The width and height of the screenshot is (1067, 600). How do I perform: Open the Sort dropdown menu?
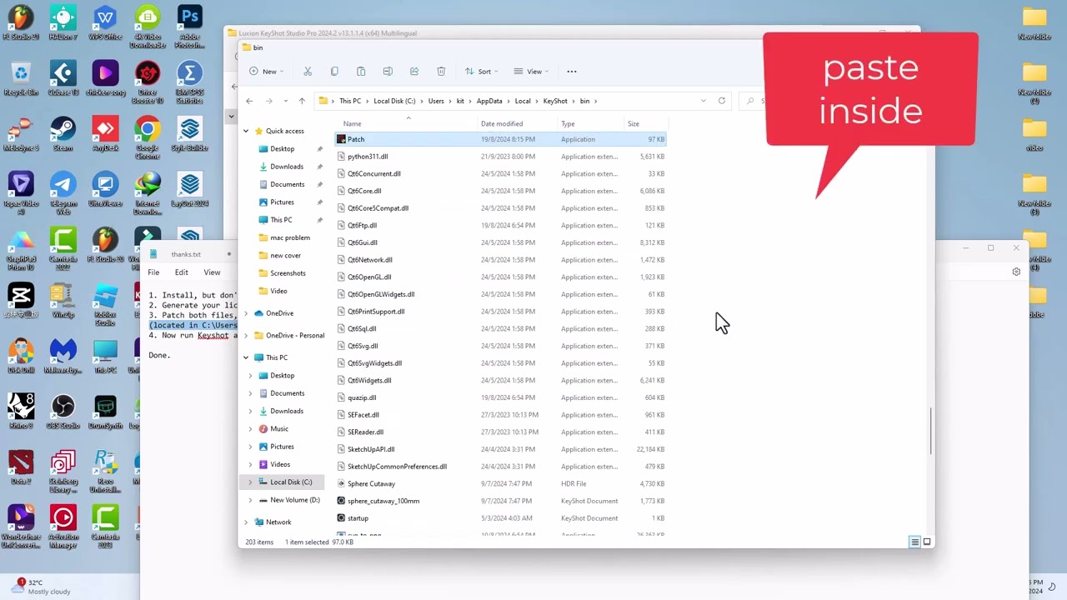(483, 72)
